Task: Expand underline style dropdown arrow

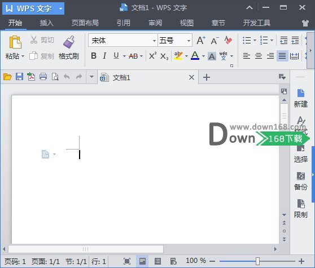Action: tap(124, 56)
